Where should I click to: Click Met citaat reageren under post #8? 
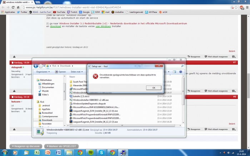tap(216, 129)
